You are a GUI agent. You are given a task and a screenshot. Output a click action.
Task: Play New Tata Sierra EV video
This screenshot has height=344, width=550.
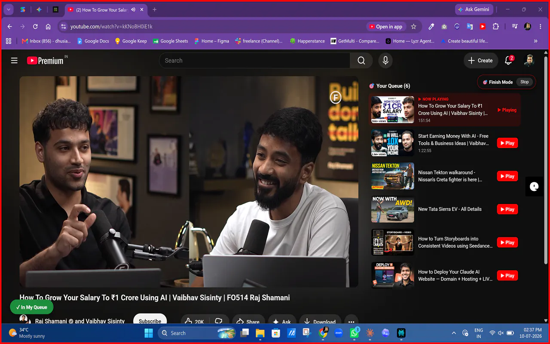pyautogui.click(x=507, y=209)
